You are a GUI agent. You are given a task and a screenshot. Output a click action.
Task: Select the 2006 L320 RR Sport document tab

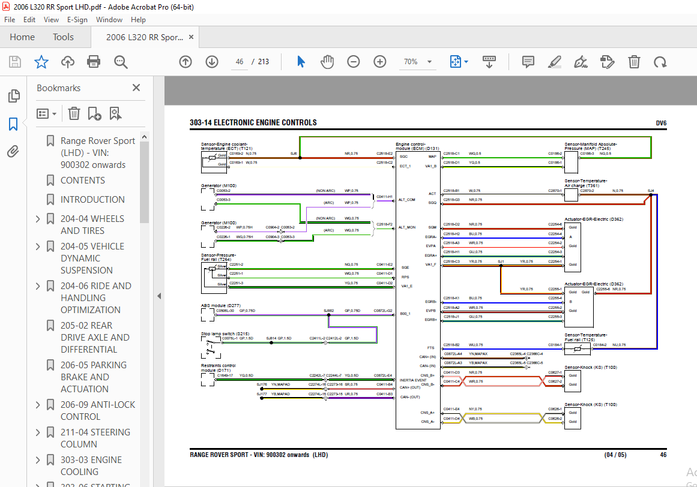click(145, 37)
